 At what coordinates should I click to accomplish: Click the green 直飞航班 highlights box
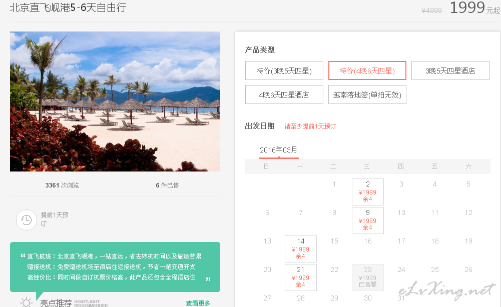pos(115,267)
